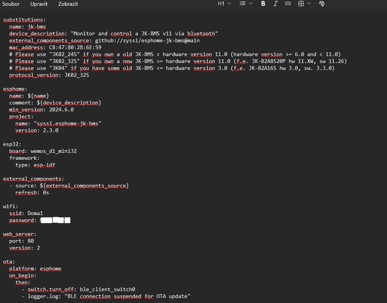Click the insert table grid icon
Screen dimensions: 387x303
tap(301, 3)
